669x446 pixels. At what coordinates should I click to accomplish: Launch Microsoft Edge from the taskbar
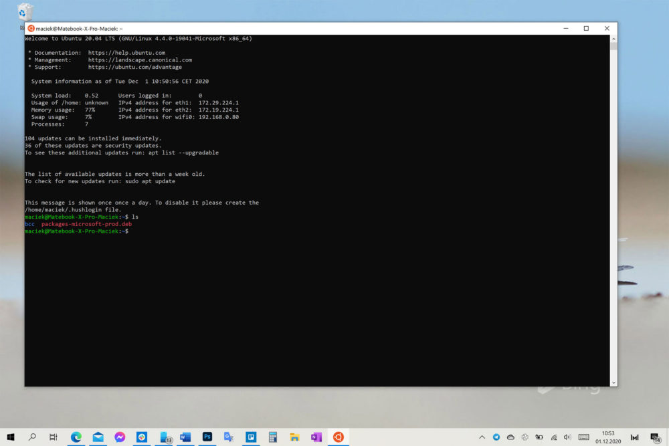(x=76, y=437)
